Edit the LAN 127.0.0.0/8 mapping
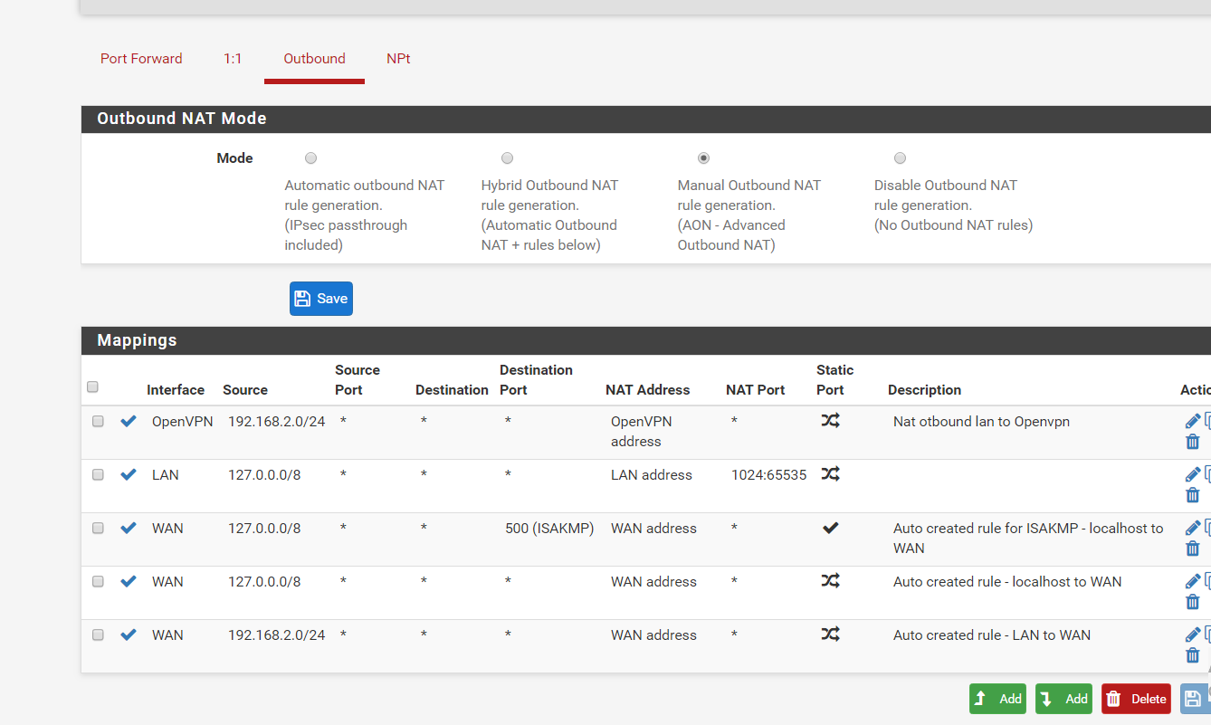 [x=1192, y=475]
